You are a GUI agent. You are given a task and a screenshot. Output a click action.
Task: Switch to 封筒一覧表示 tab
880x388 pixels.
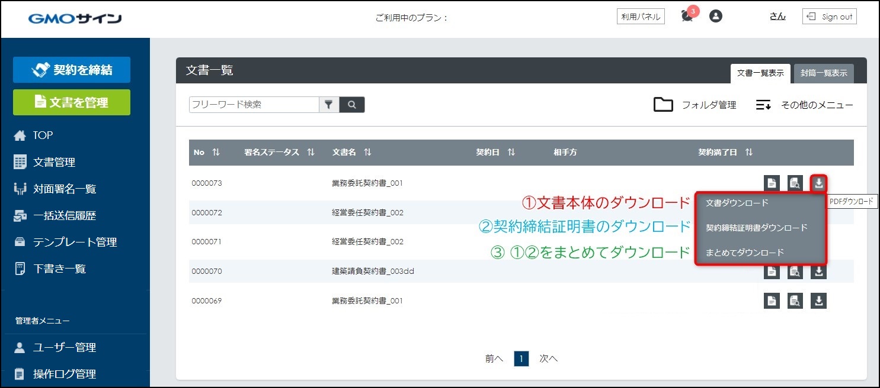(823, 73)
